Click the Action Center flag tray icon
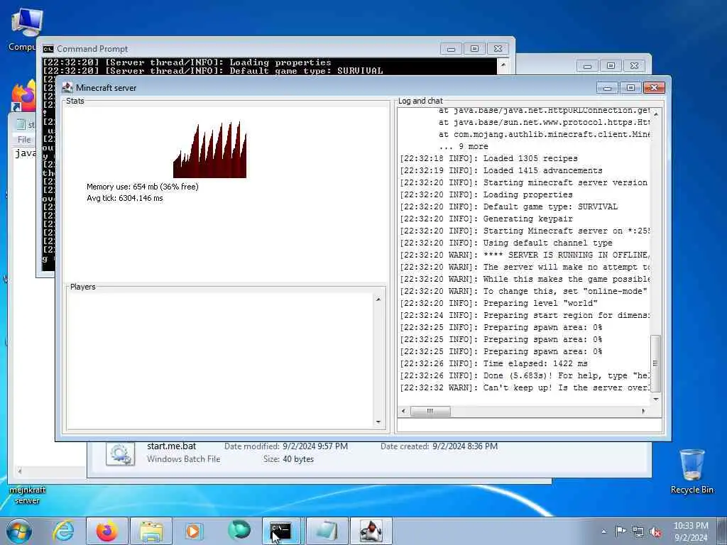 pos(621,531)
